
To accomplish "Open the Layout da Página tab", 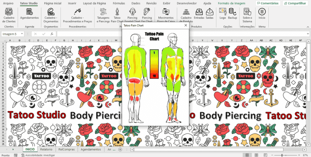I will [x=94, y=3].
